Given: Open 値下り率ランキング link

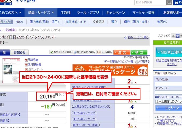Looking at the screenshot, I should coord(84,119).
